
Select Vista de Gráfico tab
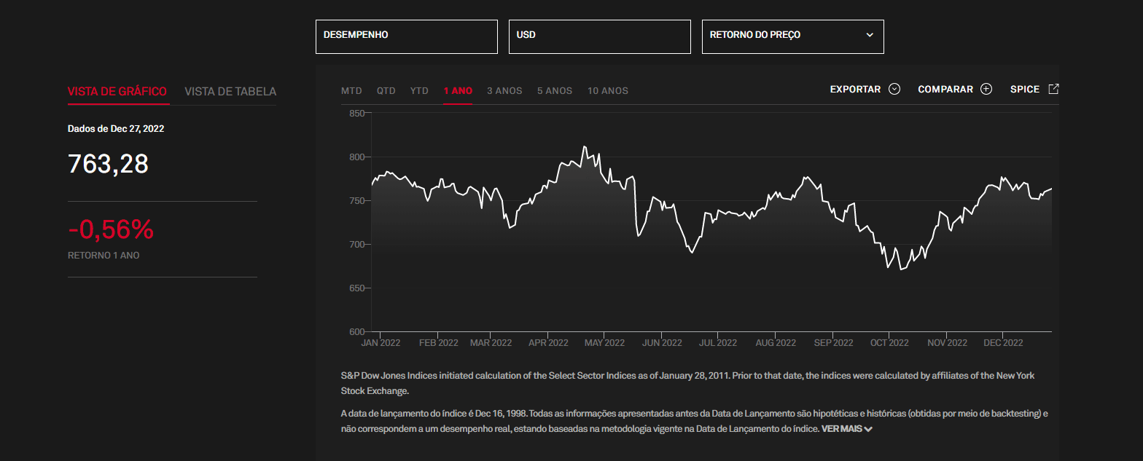(117, 92)
